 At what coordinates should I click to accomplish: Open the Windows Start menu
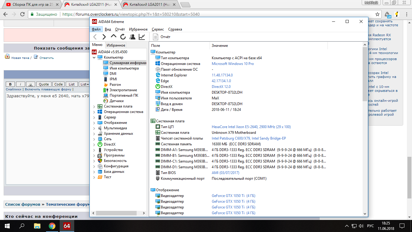pyautogui.click(x=7, y=226)
